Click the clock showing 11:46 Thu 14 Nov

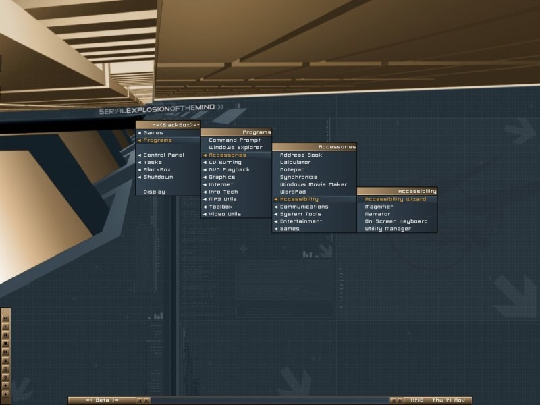coord(437,400)
